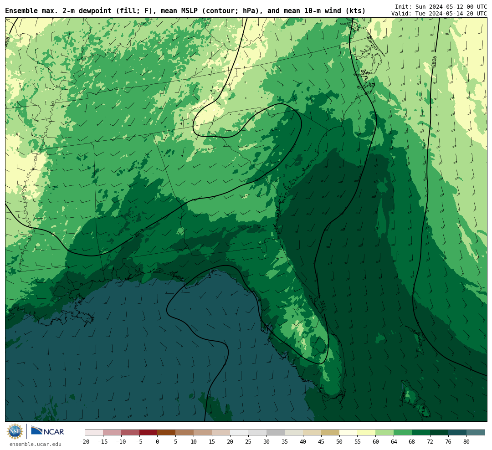This screenshot has height=450, width=492.
Task: Select the map title about ensemble max dewpoint
Action: pyautogui.click(x=185, y=11)
